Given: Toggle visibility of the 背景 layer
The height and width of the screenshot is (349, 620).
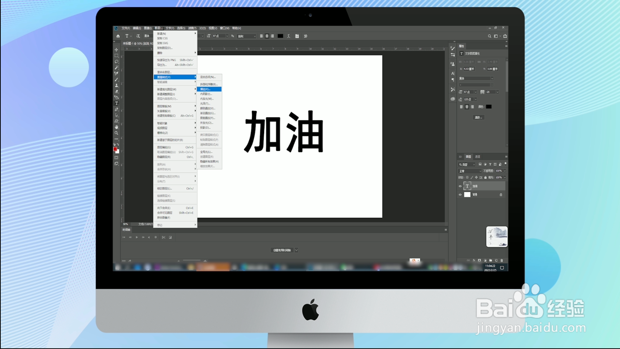Looking at the screenshot, I should pyautogui.click(x=460, y=195).
